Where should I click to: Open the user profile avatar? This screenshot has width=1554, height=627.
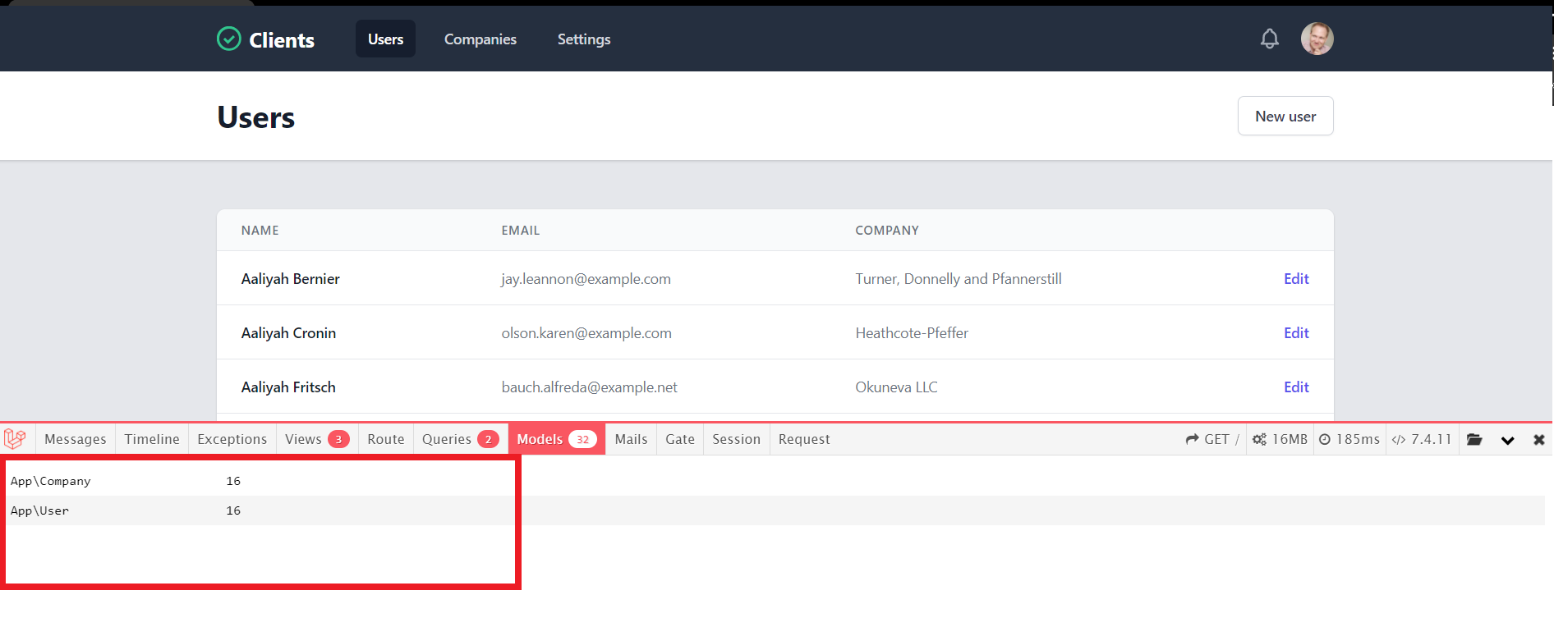coord(1317,39)
